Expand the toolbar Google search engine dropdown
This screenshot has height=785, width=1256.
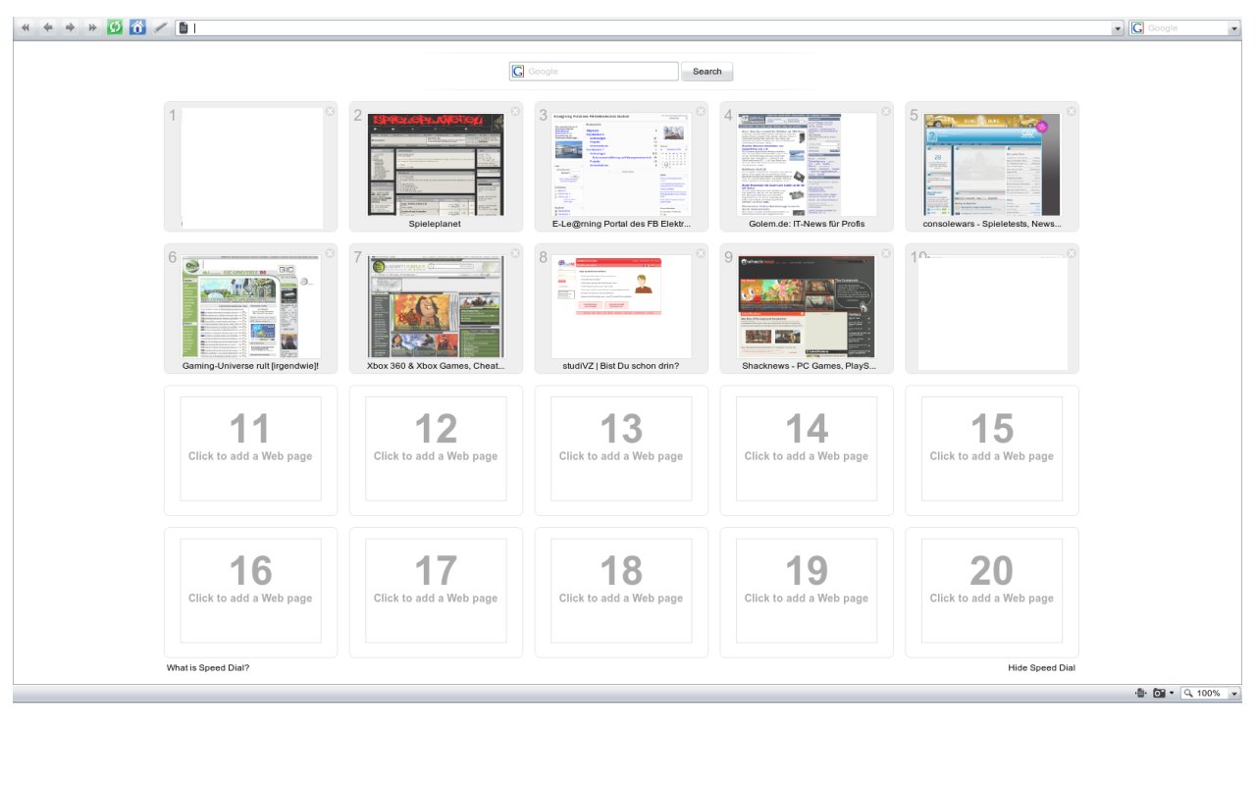coord(1234,28)
